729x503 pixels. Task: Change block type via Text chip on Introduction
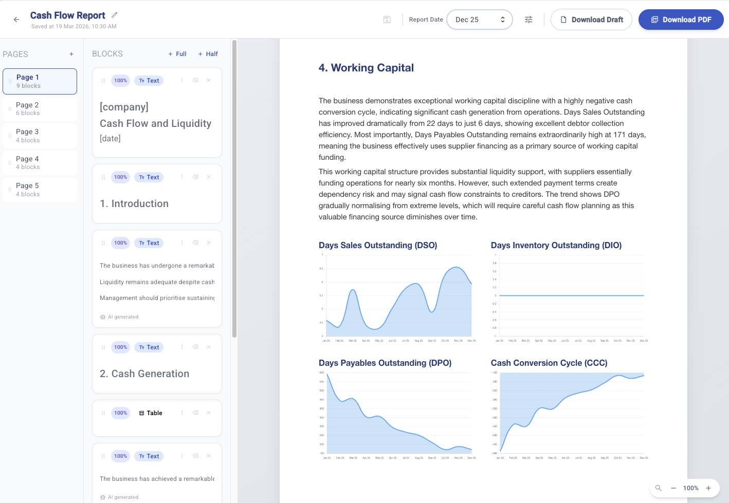coord(149,177)
